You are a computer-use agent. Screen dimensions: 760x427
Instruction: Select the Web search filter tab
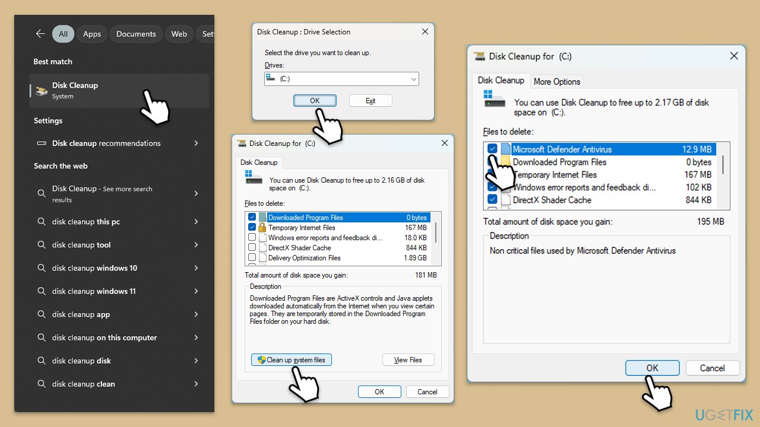tap(179, 34)
